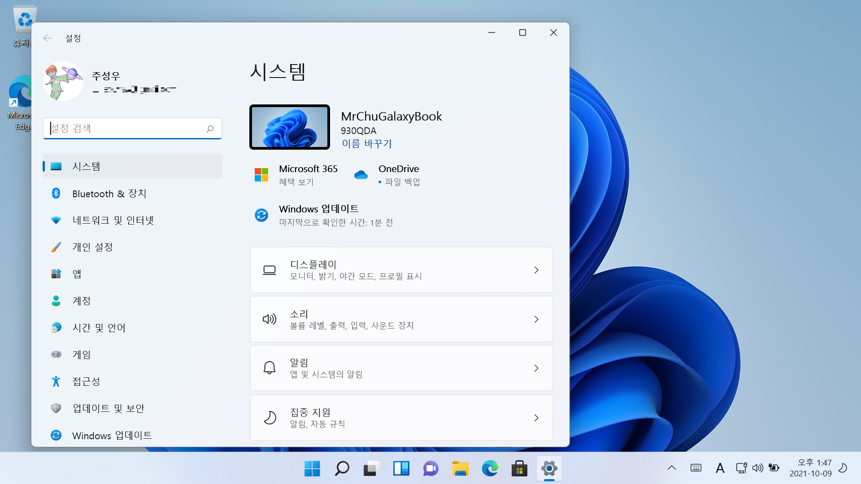This screenshot has width=861, height=484.
Task: Select 계정 in the sidebar menu
Action: (82, 301)
